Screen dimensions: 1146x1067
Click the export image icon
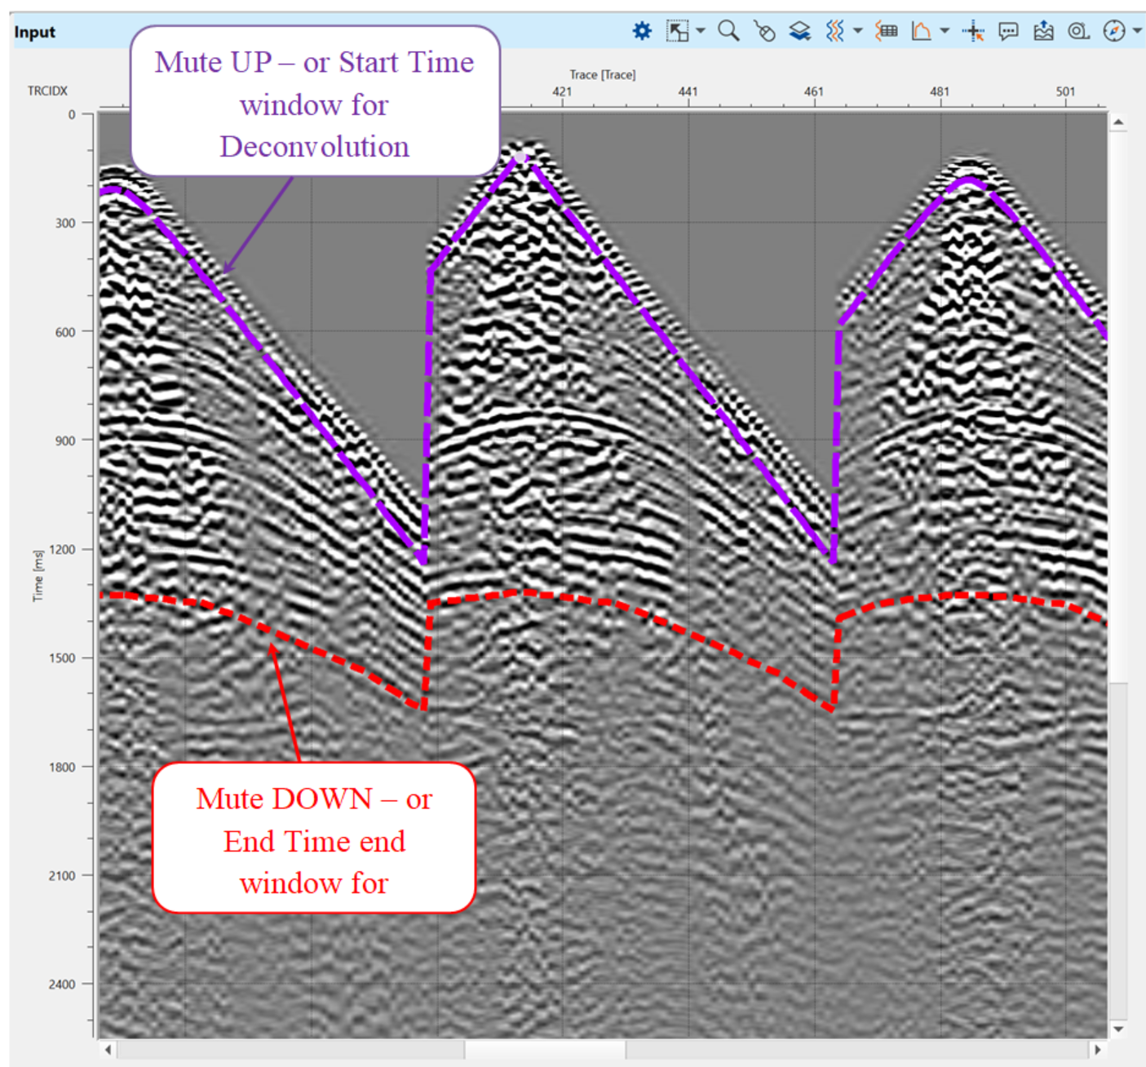coord(1043,32)
